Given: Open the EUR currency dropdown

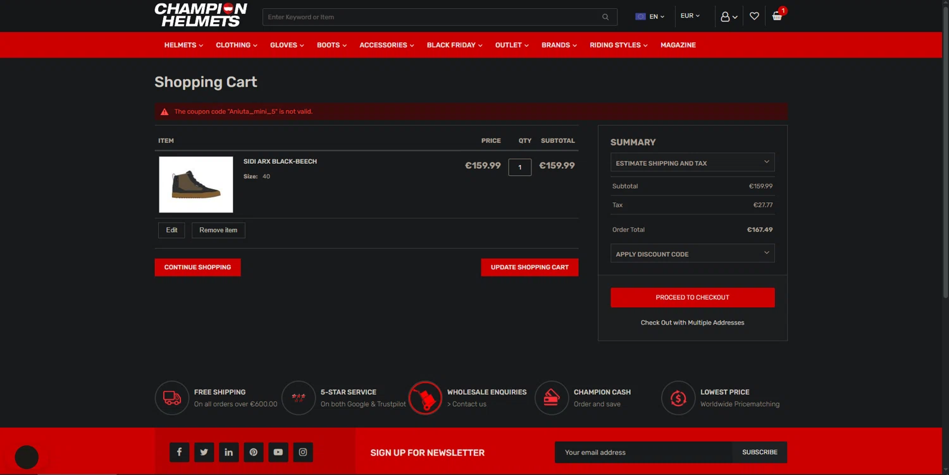Looking at the screenshot, I should 690,16.
